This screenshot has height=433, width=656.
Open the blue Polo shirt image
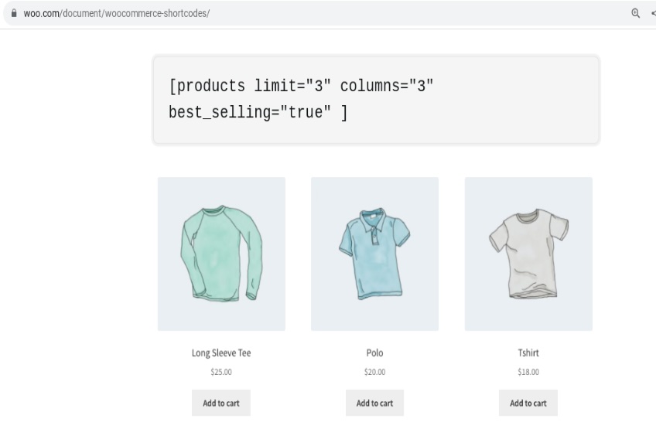(374, 254)
